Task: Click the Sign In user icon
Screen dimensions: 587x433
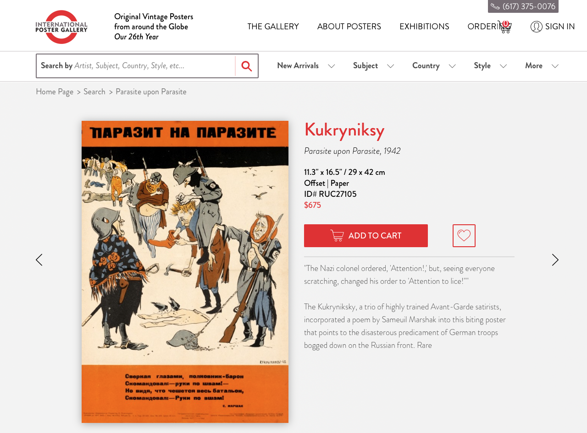Action: (x=537, y=27)
